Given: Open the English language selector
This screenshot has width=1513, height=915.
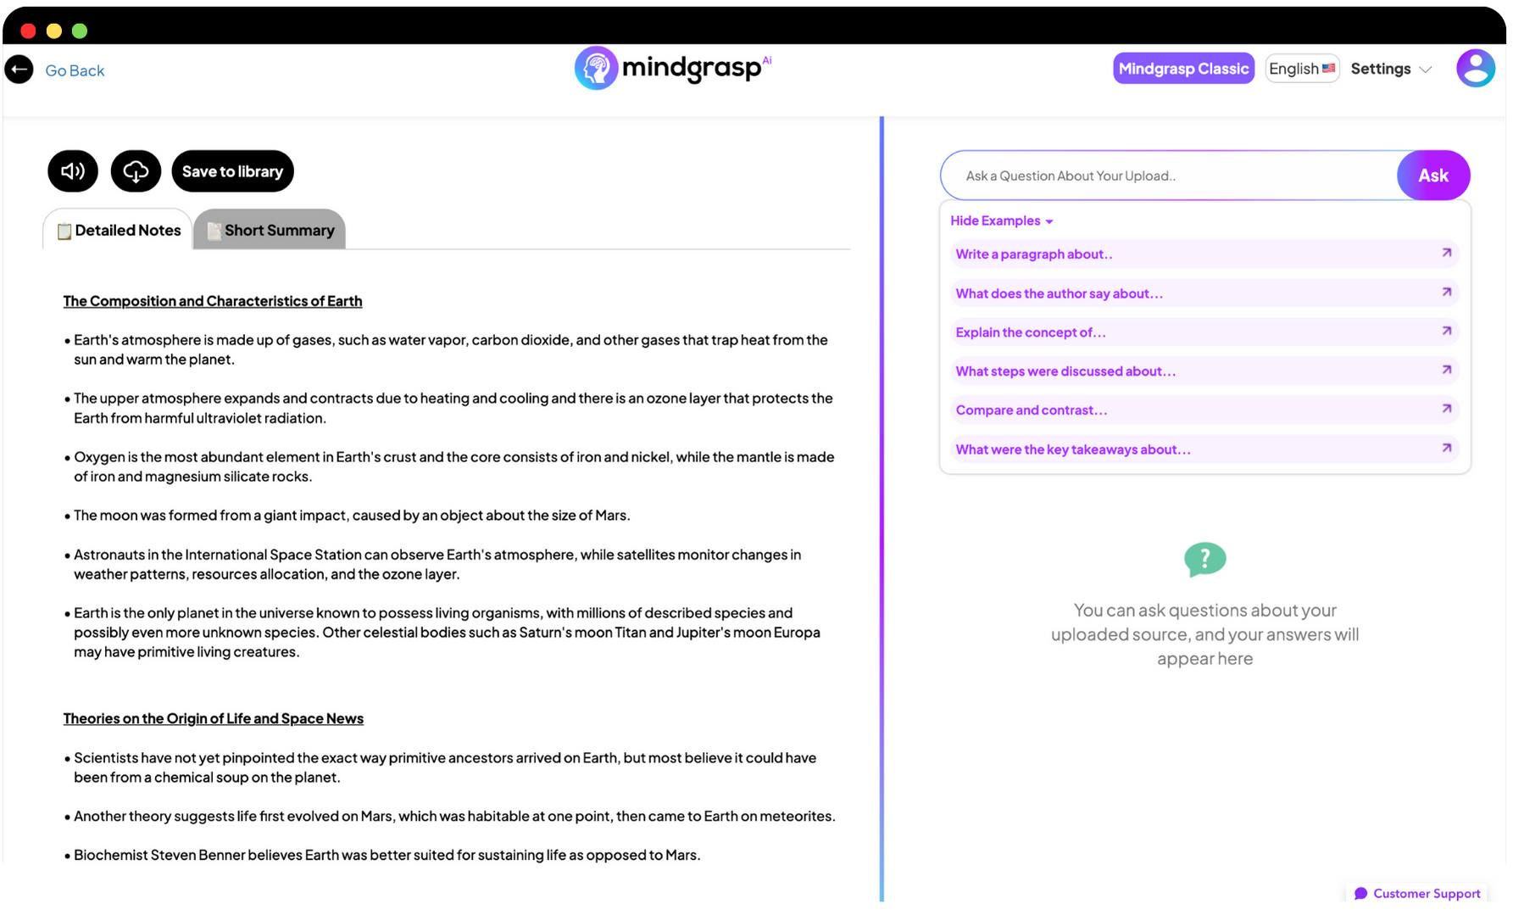Looking at the screenshot, I should [x=1302, y=69].
